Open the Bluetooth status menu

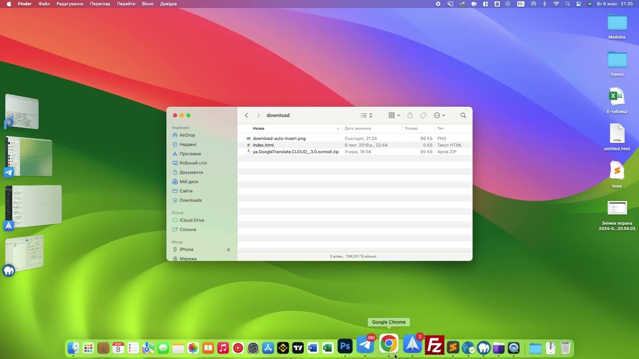pos(545,3)
